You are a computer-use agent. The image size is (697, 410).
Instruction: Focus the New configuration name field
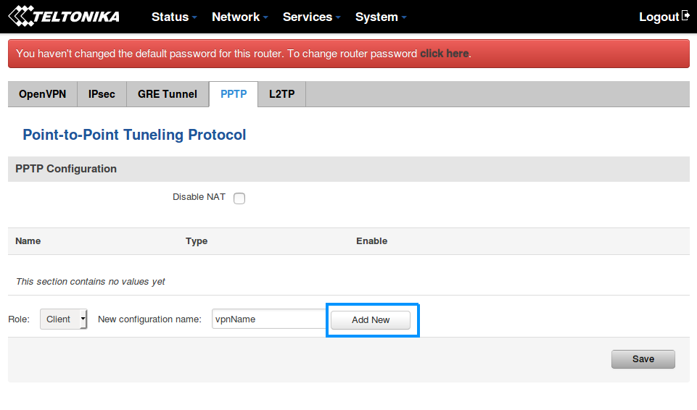268,319
